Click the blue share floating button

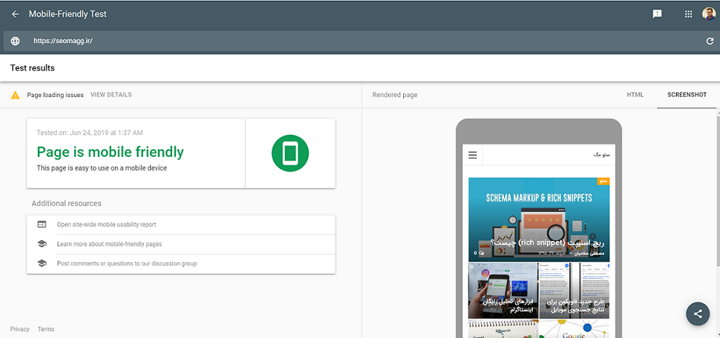pos(697,314)
